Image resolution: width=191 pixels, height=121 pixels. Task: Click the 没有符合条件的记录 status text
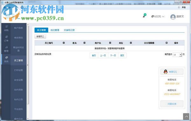[43, 54]
